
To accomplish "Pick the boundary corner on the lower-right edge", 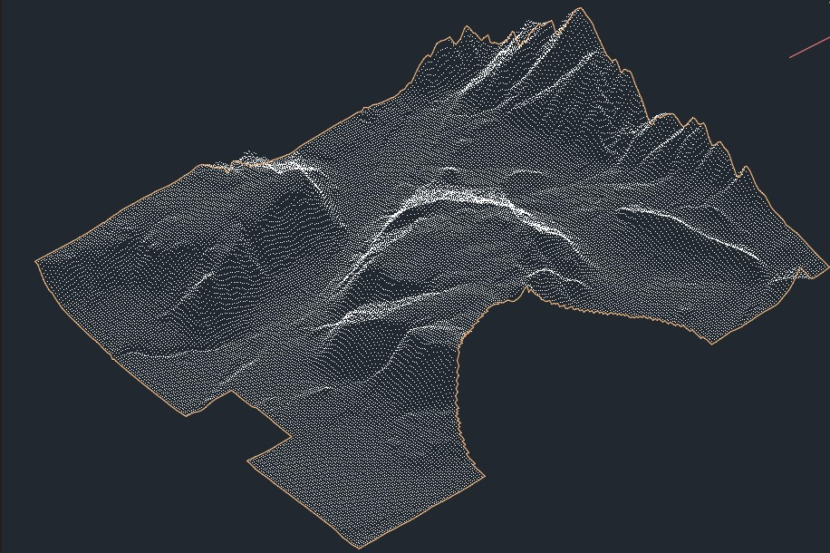I will (x=711, y=344).
